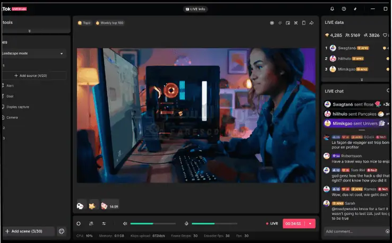
Task: Click the circular settings icon in bottom bar
Action: tap(79, 223)
